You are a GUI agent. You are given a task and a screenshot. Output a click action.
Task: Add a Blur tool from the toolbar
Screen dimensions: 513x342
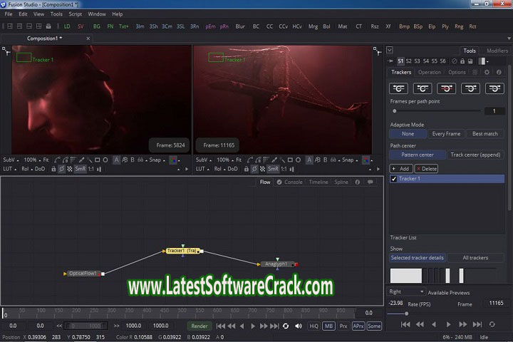point(240,26)
